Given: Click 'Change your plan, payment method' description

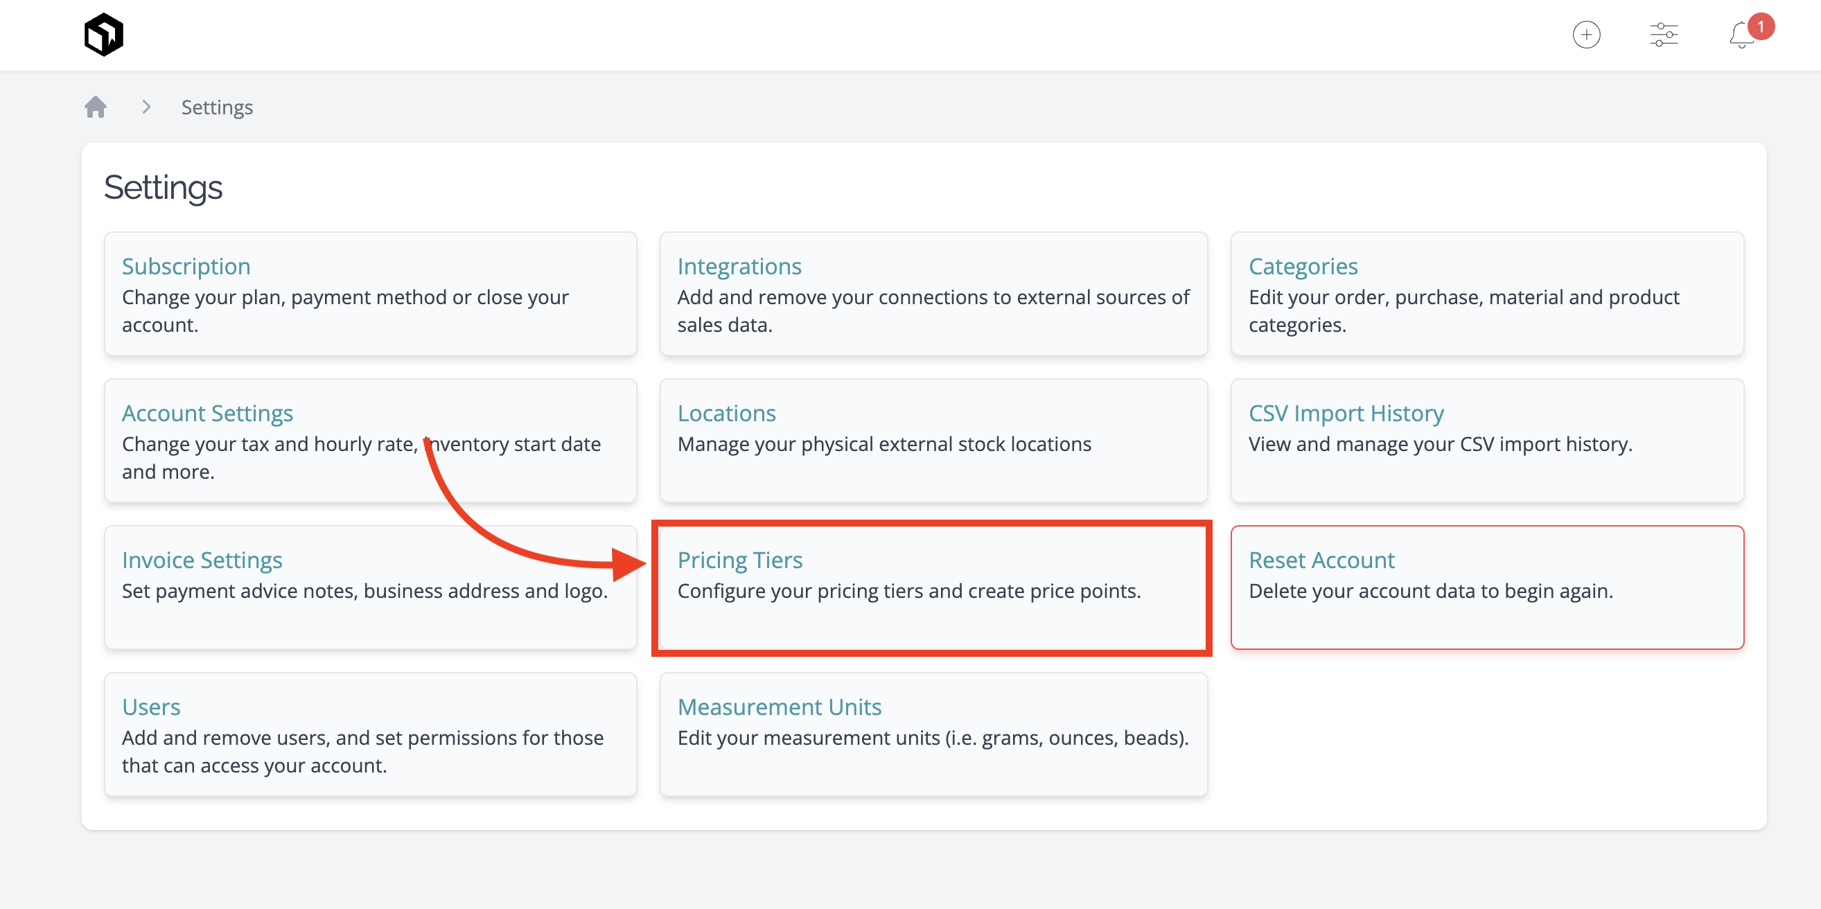Looking at the screenshot, I should (x=345, y=311).
